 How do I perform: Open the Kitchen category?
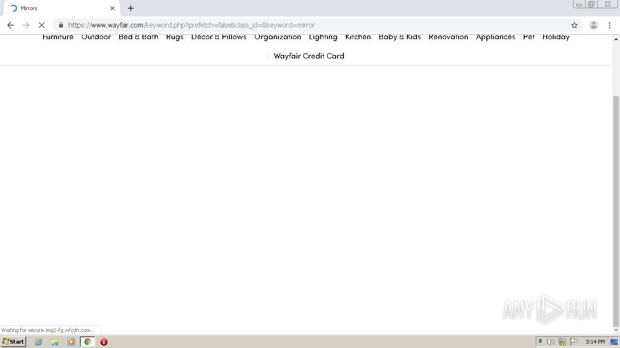(358, 37)
